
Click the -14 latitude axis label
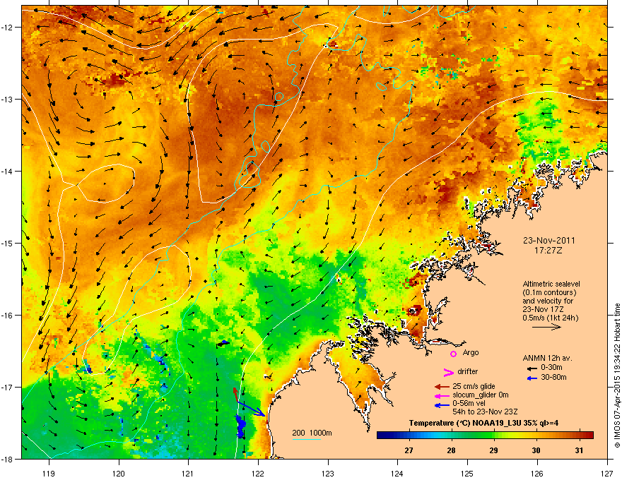[x=8, y=172]
